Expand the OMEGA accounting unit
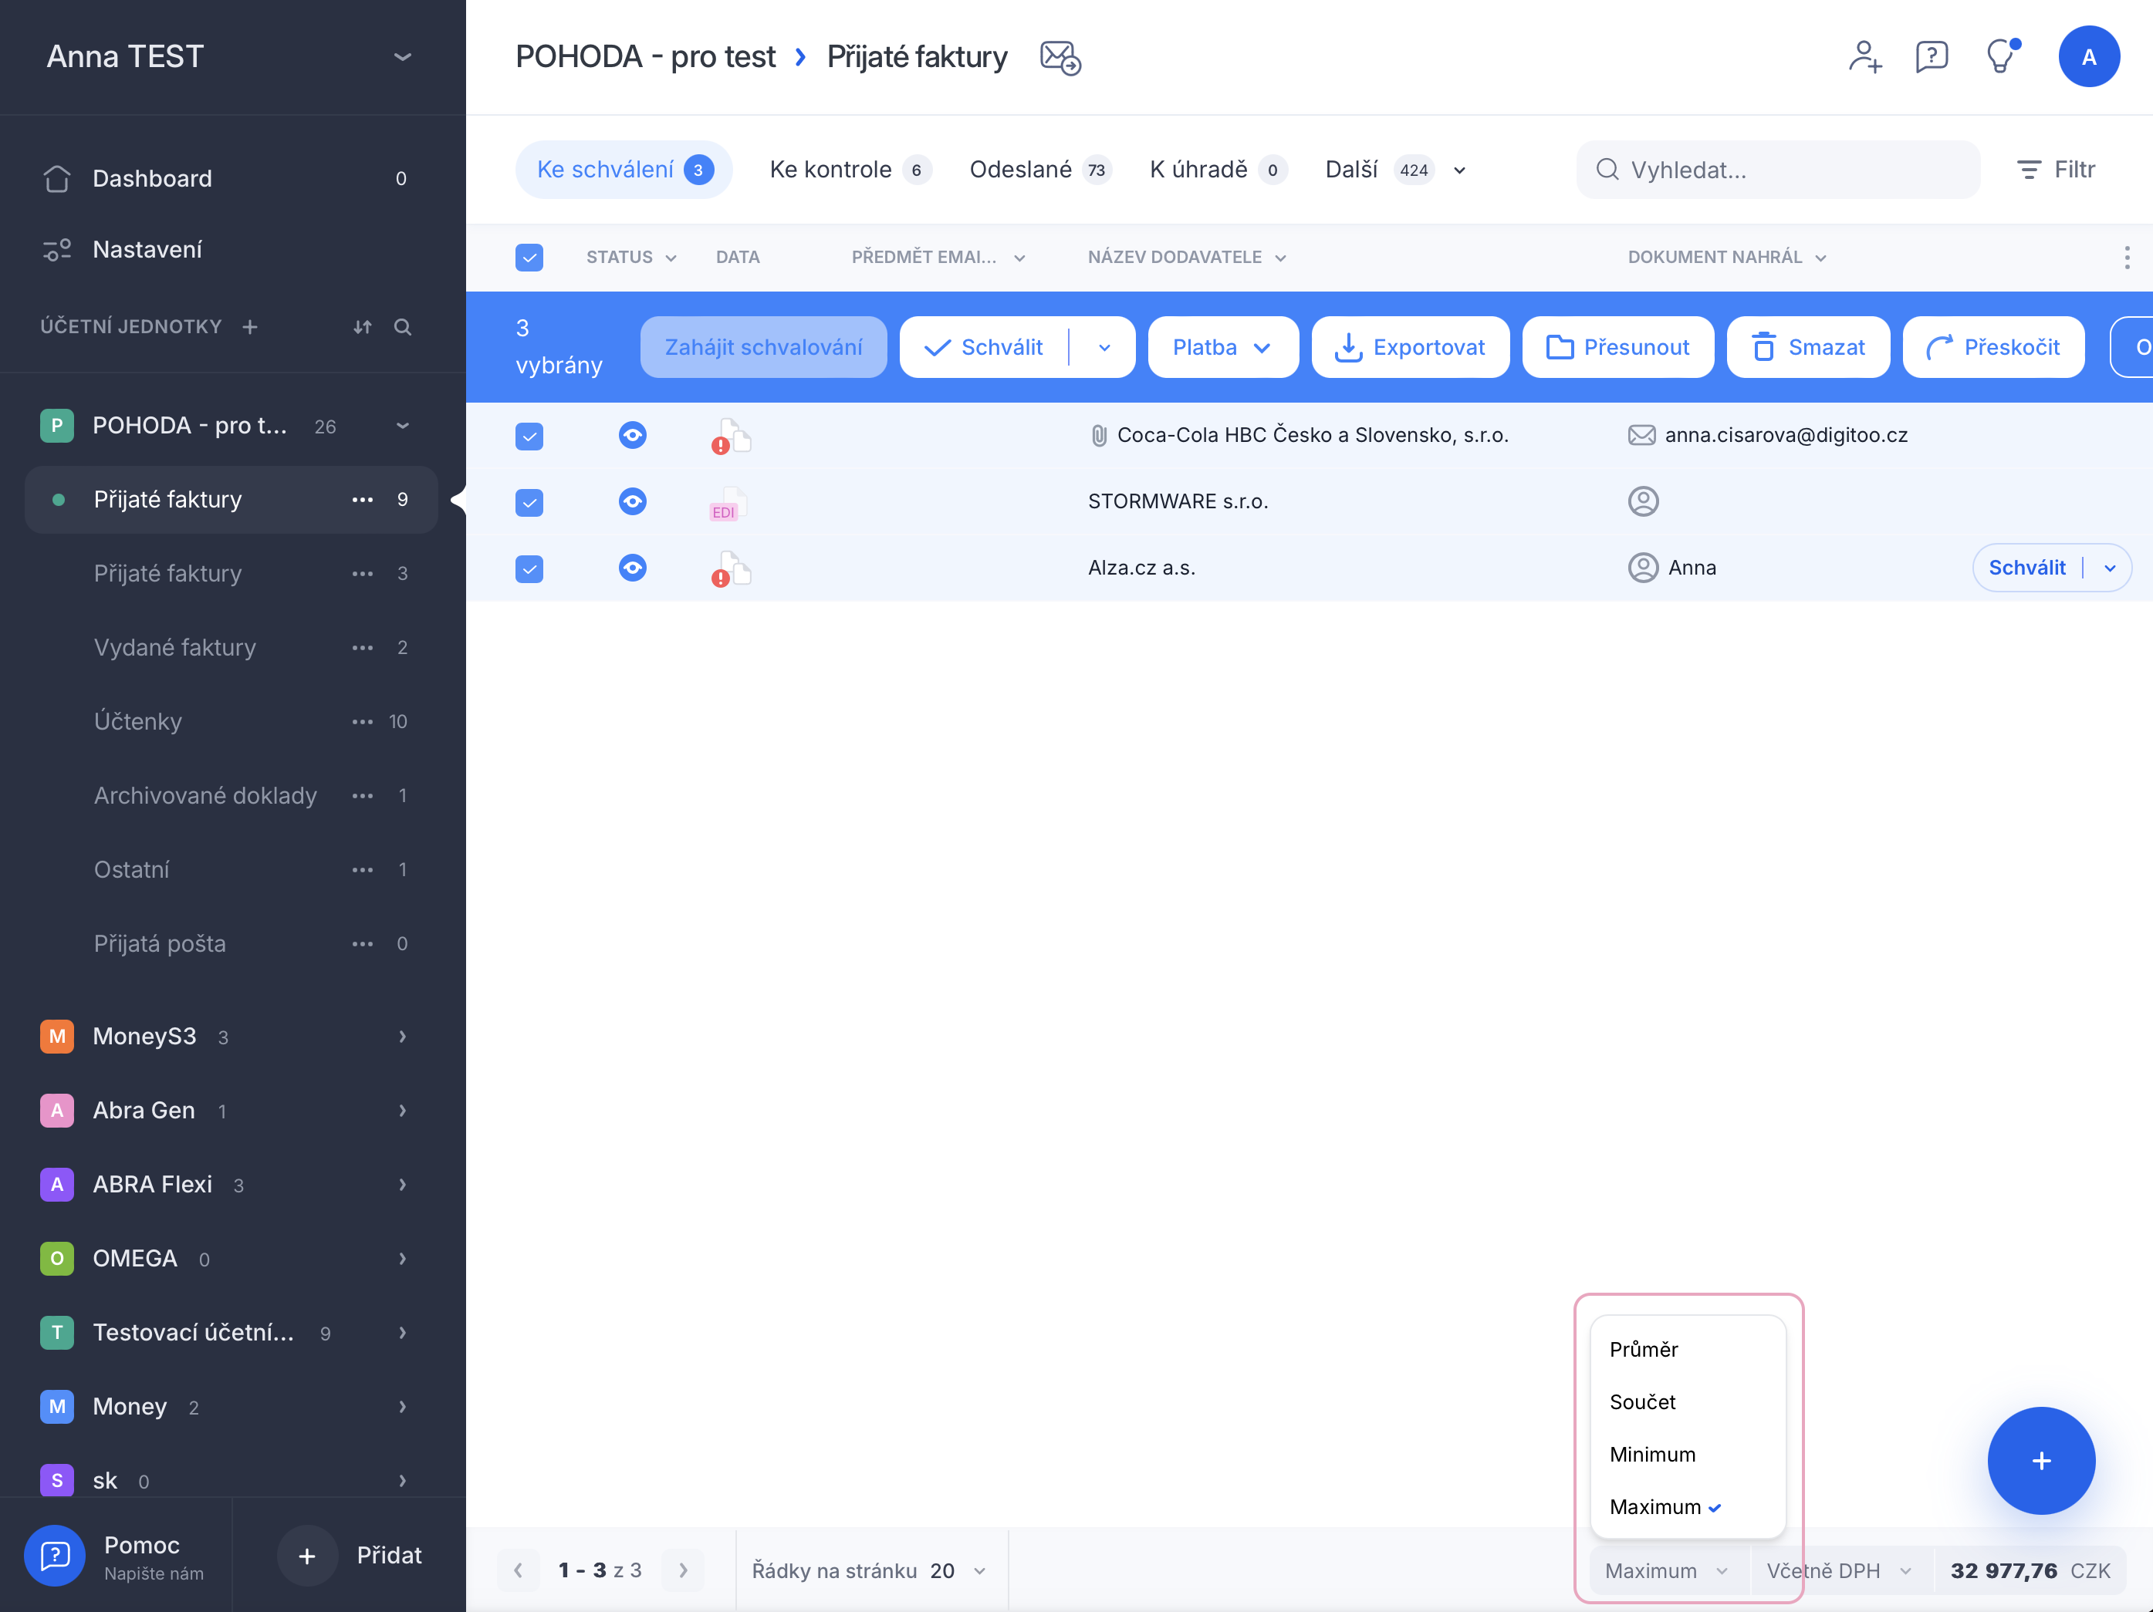The height and width of the screenshot is (1612, 2153). tap(402, 1258)
